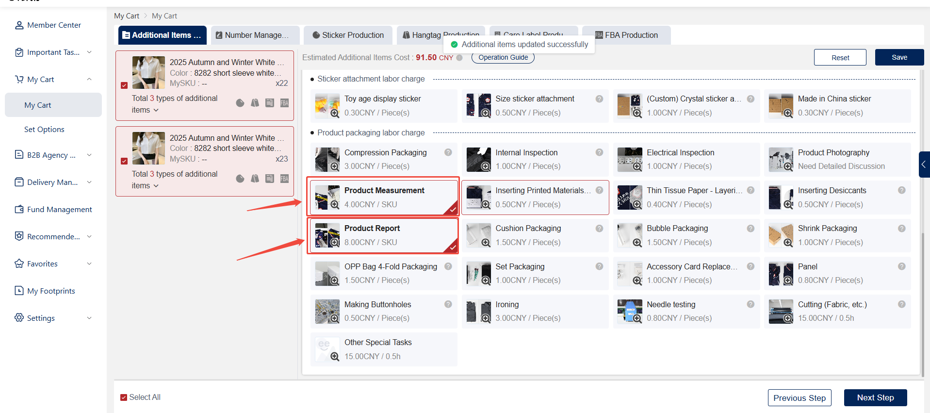Click help icon for Internal Inspection
Image resolution: width=930 pixels, height=413 pixels.
(600, 152)
